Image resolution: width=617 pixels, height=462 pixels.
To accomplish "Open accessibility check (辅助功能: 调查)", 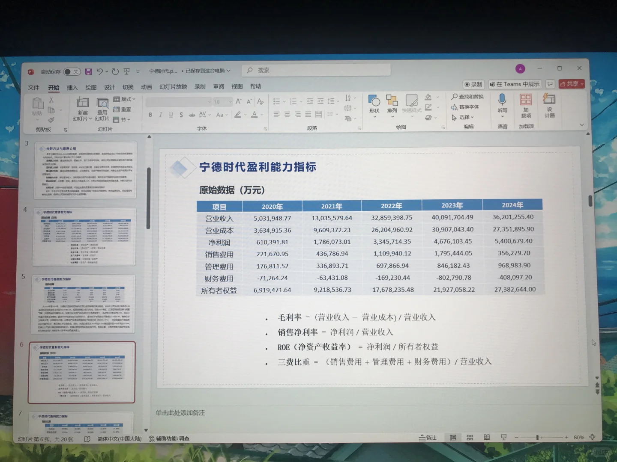I will (169, 438).
